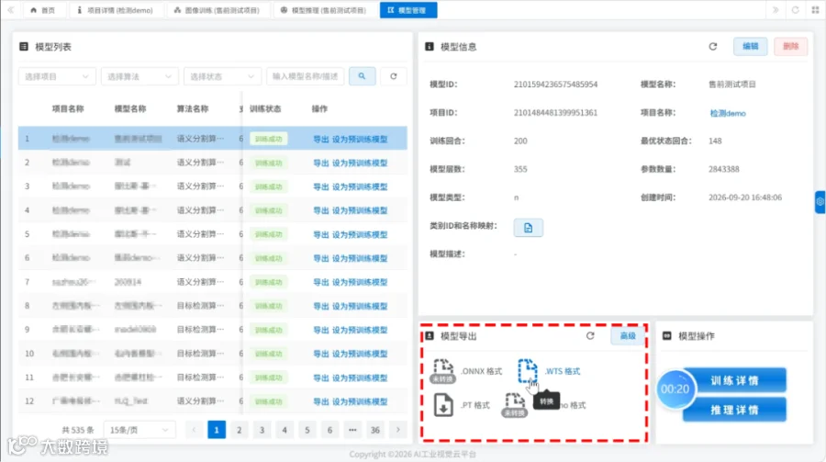Click 目标检测算 cell in row 10
Image resolution: width=826 pixels, height=462 pixels.
[200, 354]
